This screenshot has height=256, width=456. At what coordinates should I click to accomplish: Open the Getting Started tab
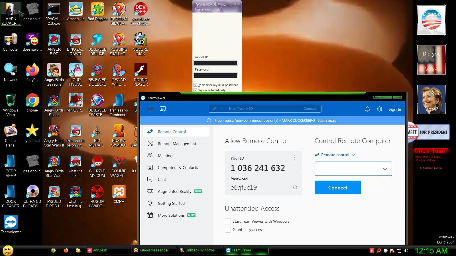pyautogui.click(x=176, y=203)
